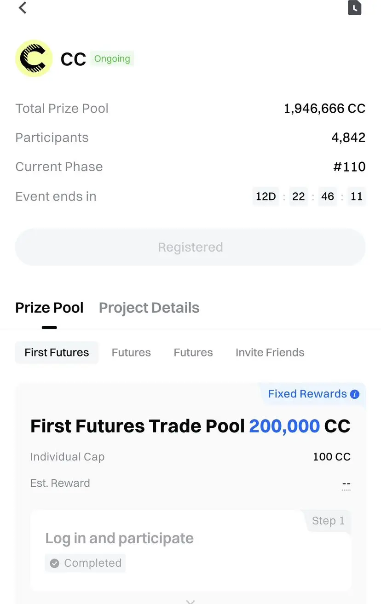Click the Registered button
Image resolution: width=381 pixels, height=604 pixels.
[190, 247]
